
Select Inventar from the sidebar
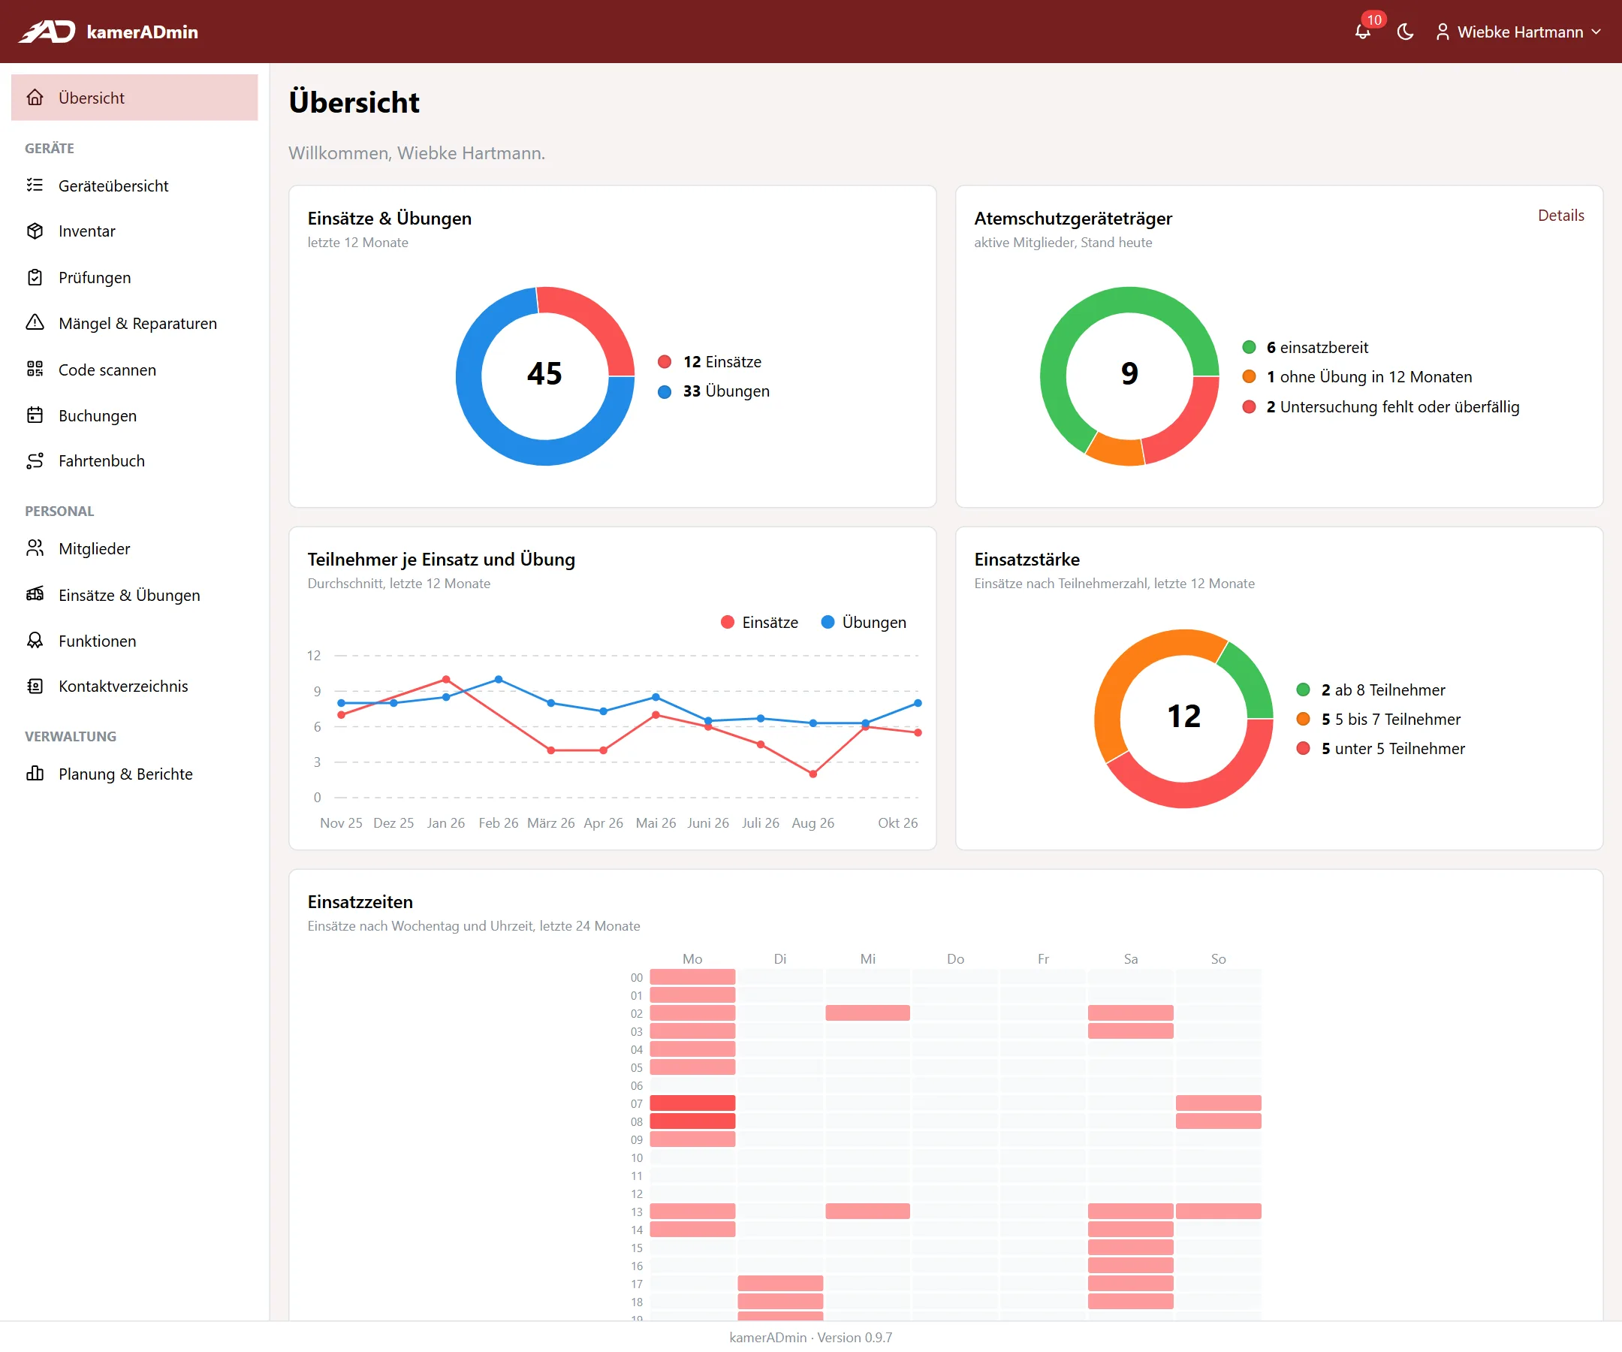(134, 231)
